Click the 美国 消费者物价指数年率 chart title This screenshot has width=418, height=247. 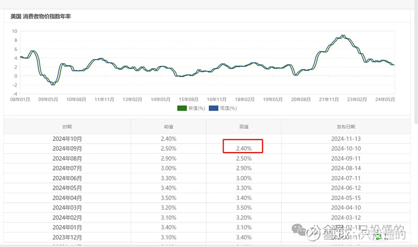click(x=41, y=17)
